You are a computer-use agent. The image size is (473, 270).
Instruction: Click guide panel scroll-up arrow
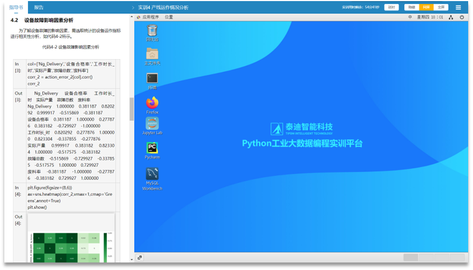coord(132,17)
